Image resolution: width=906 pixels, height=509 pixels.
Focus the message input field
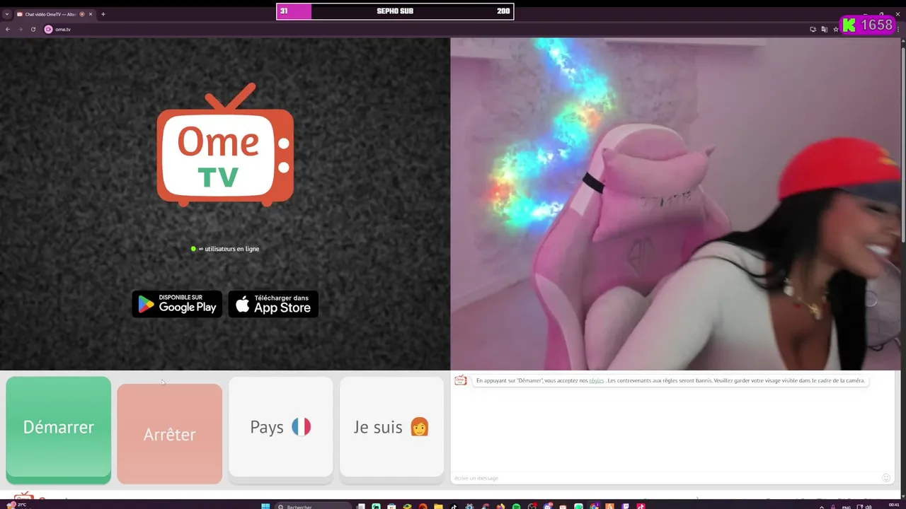[x=665, y=478]
